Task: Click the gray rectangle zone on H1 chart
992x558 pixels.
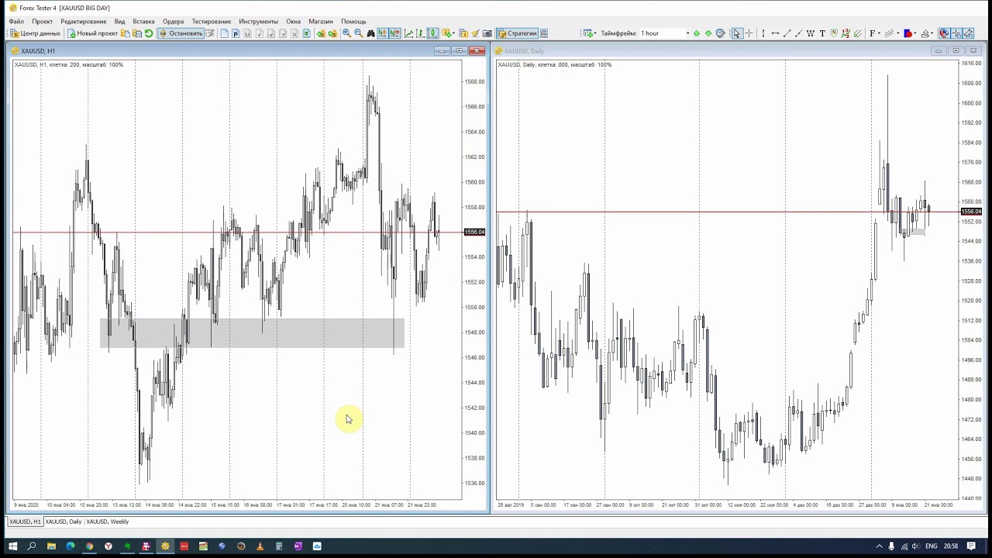Action: [x=252, y=333]
